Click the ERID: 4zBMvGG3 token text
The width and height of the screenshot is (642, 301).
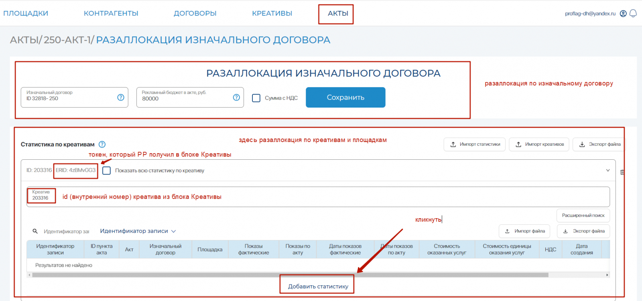[75, 170]
